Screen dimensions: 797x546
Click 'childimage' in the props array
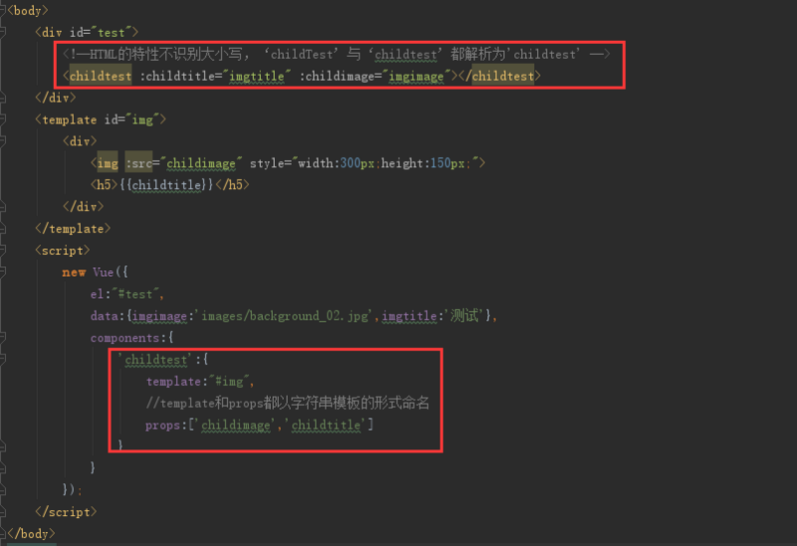(x=236, y=425)
